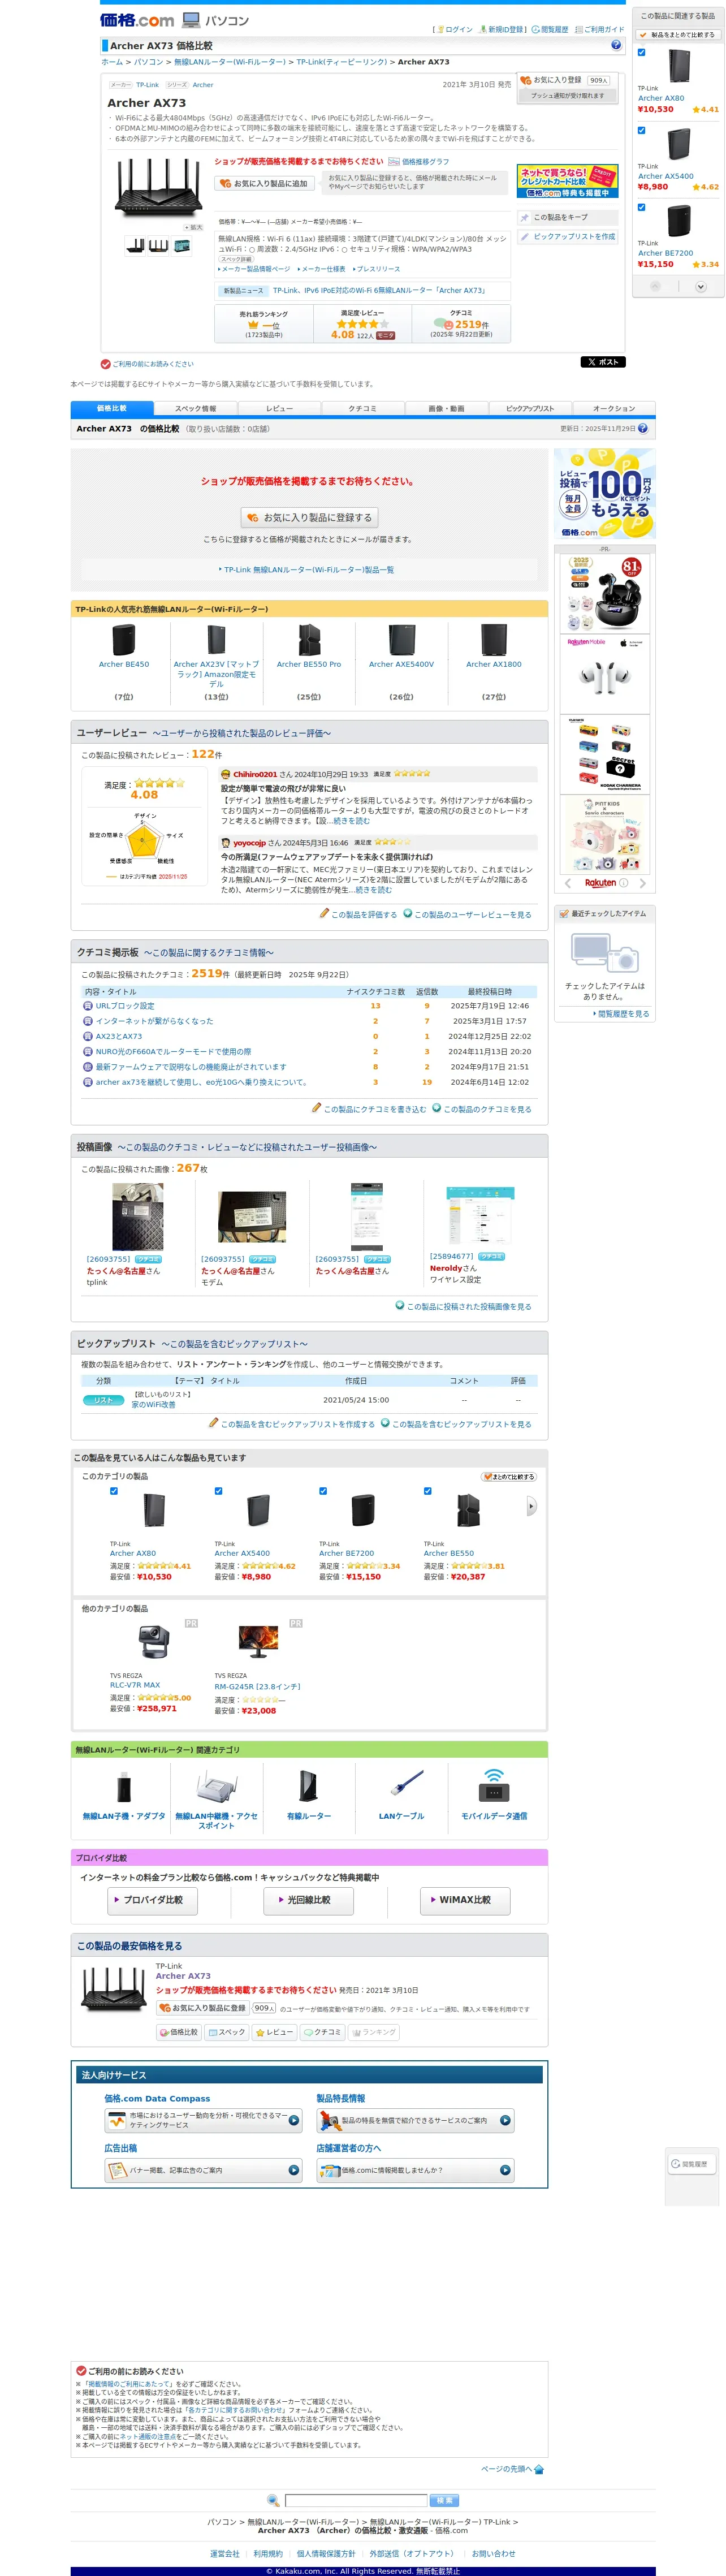Viewport: 726px width, 2576px height.
Task: Click the 製品をまとめて比較する sidebar button
Action: [x=679, y=34]
